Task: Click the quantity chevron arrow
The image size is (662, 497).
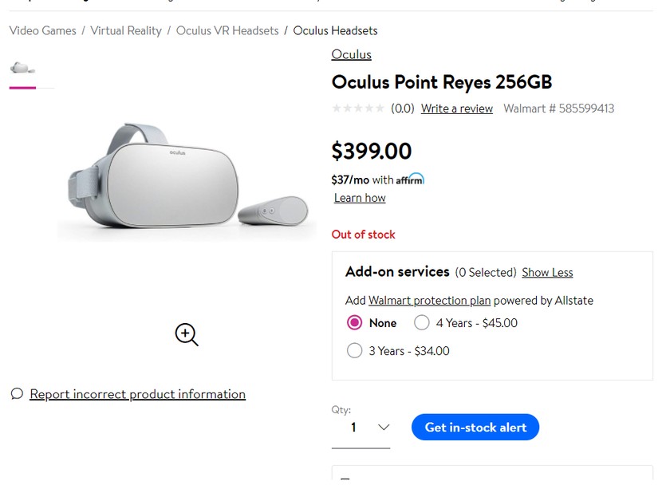Action: (x=384, y=428)
